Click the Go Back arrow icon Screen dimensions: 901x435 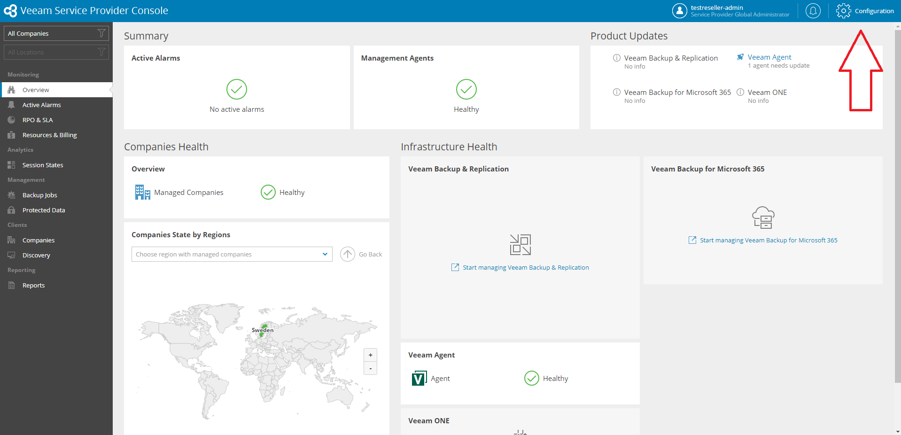pos(348,254)
